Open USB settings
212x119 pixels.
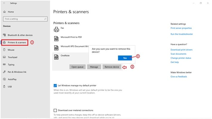(x=10, y=87)
